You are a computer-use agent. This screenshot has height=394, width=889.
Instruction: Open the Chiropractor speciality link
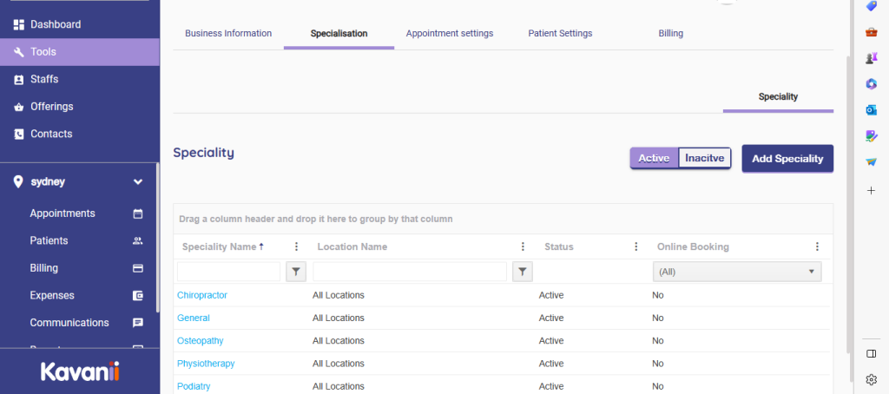(202, 295)
